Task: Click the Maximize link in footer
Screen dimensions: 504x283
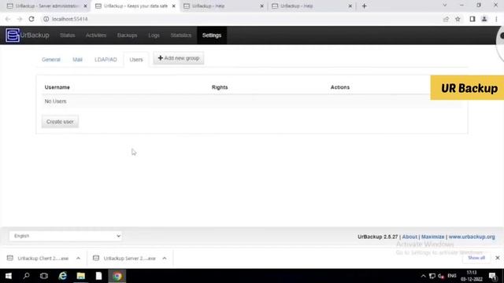Action: 432,237
